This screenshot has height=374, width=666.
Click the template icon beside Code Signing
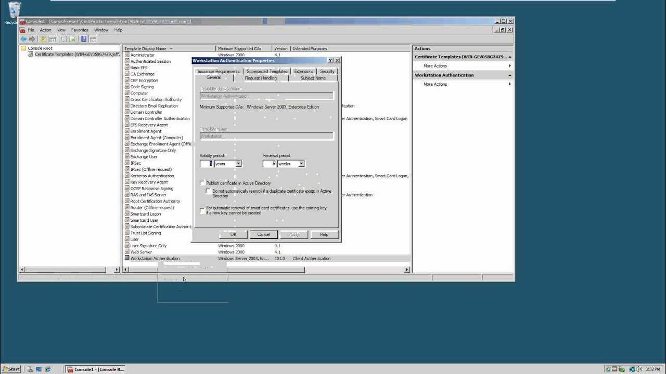click(x=127, y=87)
